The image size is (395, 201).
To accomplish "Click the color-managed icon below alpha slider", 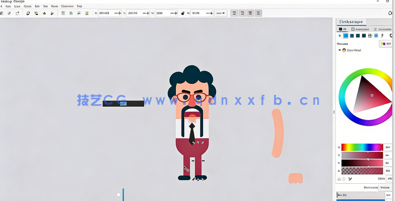I will (339, 179).
